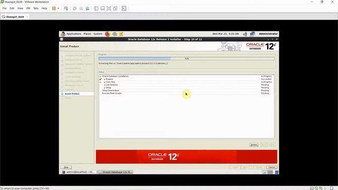
Task: Select the Copy files status row
Action: (x=186, y=82)
